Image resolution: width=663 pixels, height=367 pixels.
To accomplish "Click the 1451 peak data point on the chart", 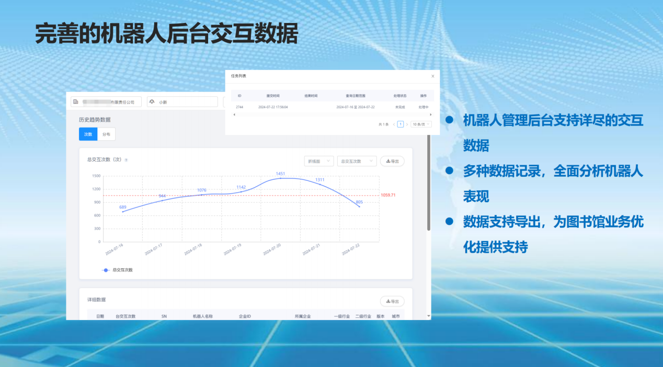I will [x=280, y=178].
